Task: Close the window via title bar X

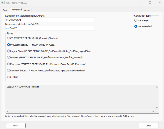Action: tap(160, 3)
